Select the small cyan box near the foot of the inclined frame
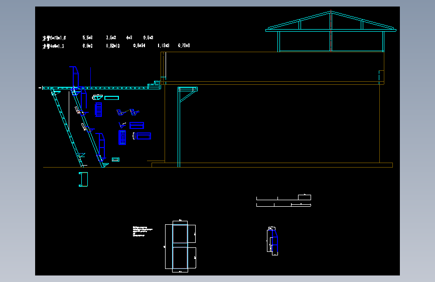Viewport: 435px width, 282px height. coord(116,160)
